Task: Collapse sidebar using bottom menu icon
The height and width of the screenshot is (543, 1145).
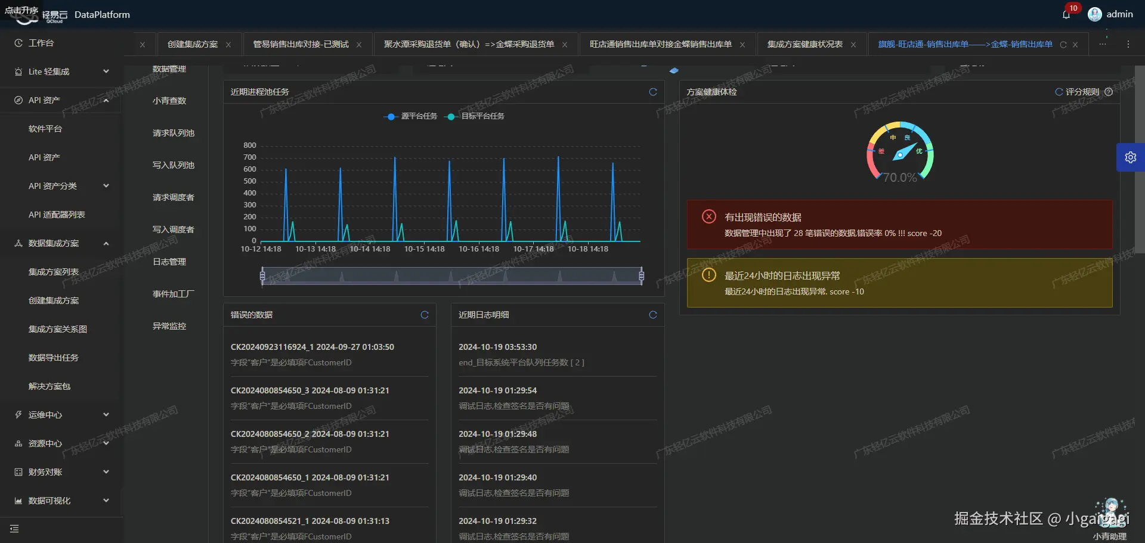Action: pyautogui.click(x=14, y=529)
